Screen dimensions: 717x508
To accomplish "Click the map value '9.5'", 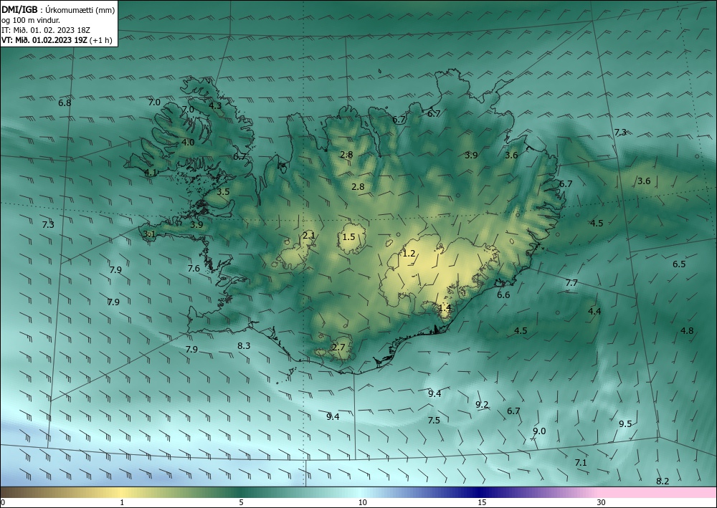I will coord(625,423).
